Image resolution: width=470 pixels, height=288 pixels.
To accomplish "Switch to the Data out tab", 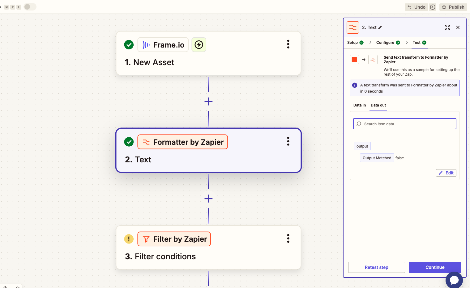I will coord(378,105).
